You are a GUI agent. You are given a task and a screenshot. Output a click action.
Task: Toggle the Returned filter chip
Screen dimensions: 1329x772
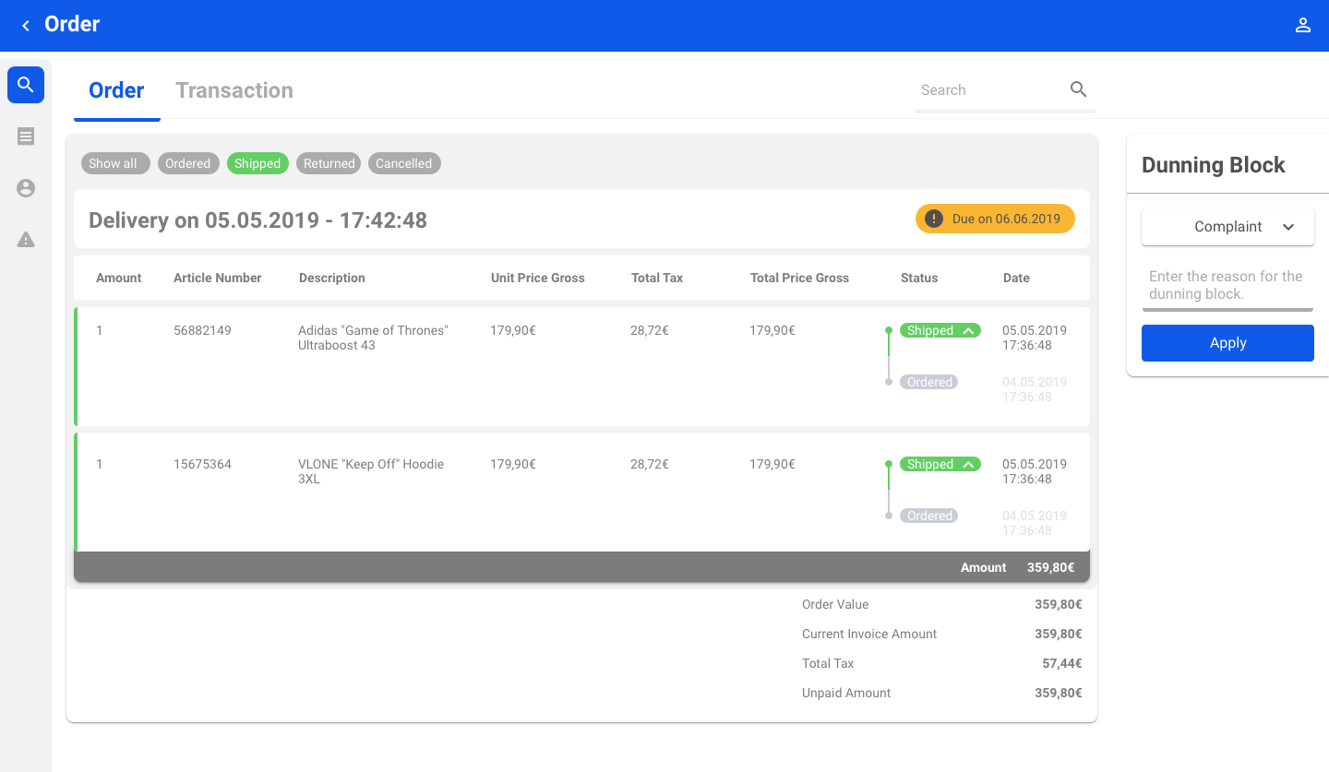[x=329, y=163]
